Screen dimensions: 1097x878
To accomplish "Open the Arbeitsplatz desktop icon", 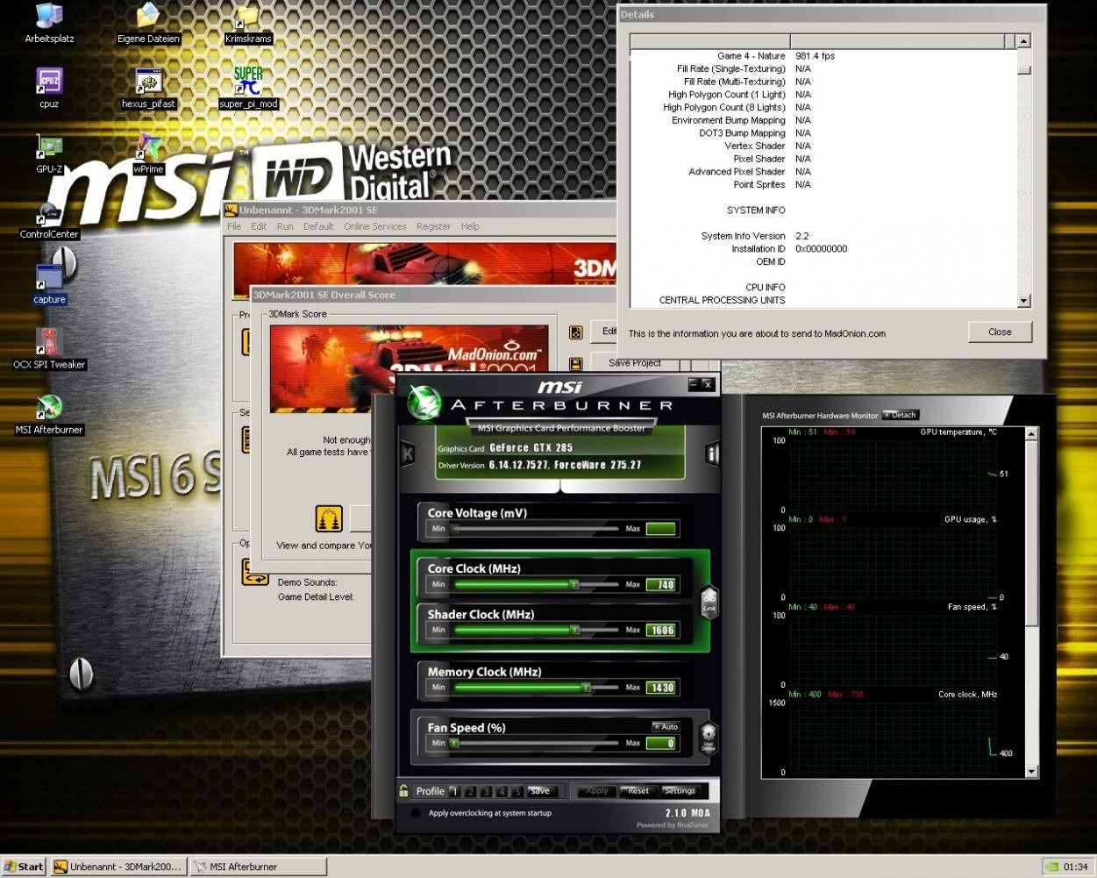I will click(49, 16).
